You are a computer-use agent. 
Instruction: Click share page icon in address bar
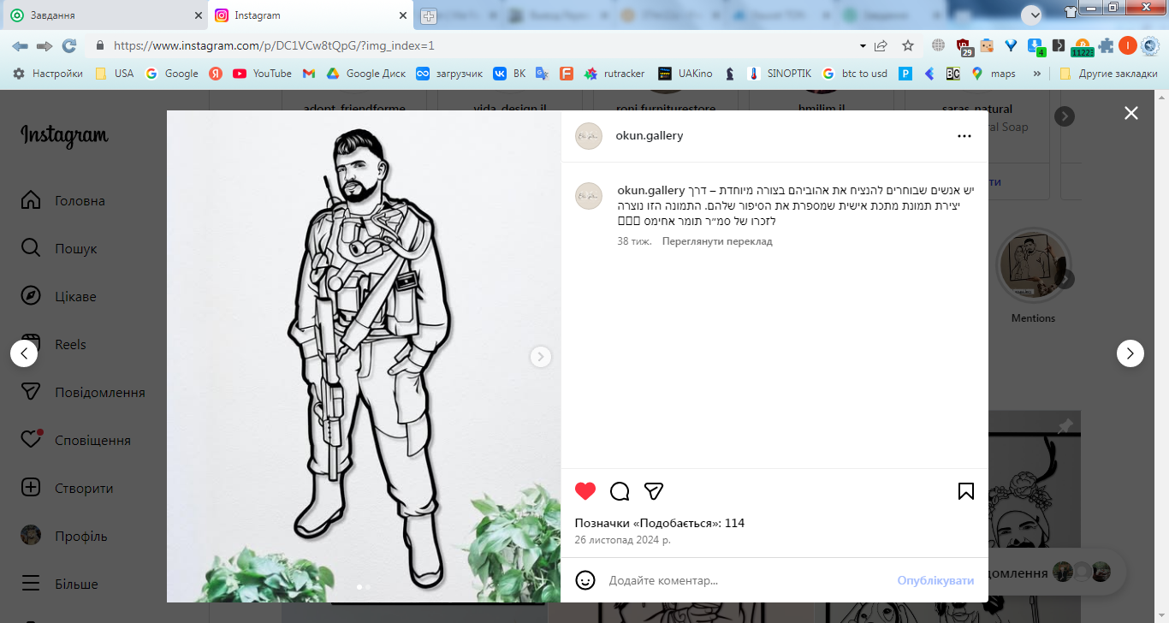click(x=881, y=45)
